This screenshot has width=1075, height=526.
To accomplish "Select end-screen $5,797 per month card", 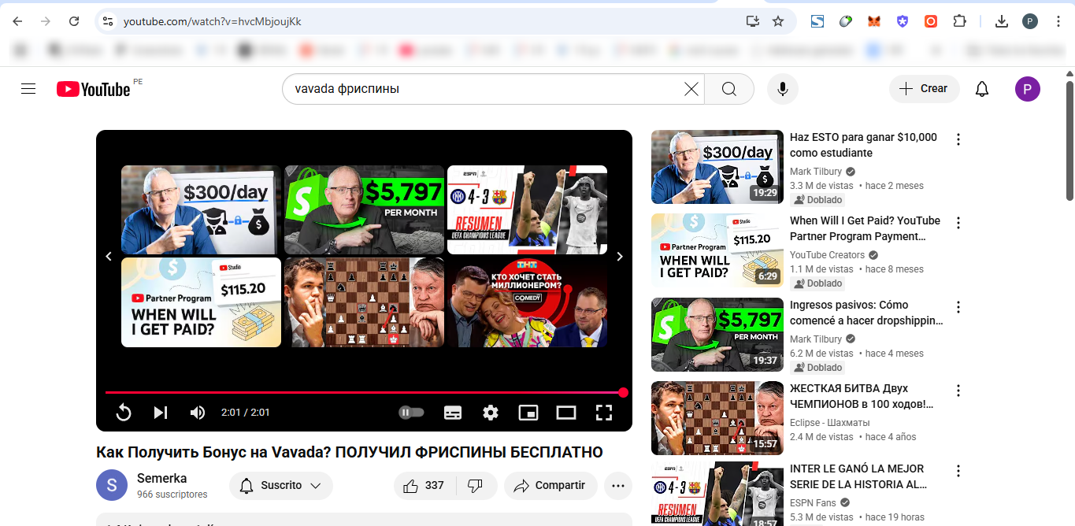I will tap(364, 209).
